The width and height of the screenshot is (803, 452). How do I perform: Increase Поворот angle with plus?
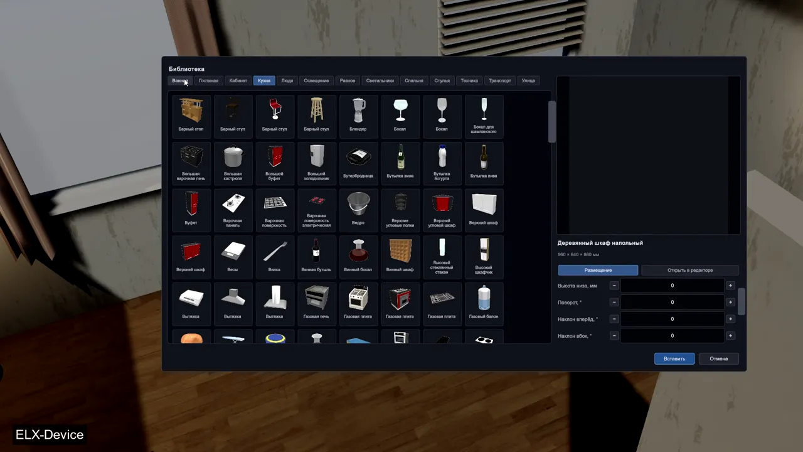tap(730, 302)
